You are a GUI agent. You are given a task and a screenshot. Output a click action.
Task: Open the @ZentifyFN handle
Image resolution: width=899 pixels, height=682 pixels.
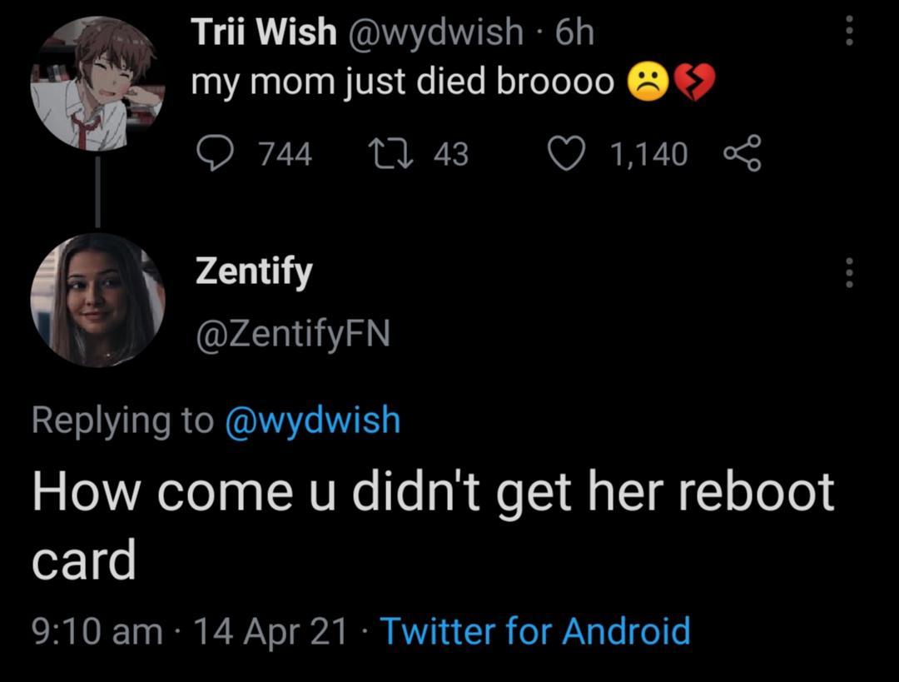292,335
